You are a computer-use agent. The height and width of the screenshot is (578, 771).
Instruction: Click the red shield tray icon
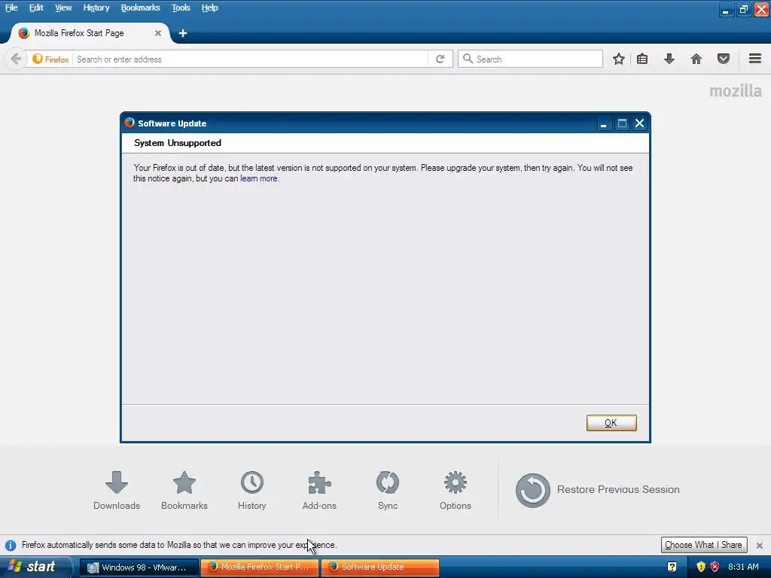pyautogui.click(x=715, y=567)
